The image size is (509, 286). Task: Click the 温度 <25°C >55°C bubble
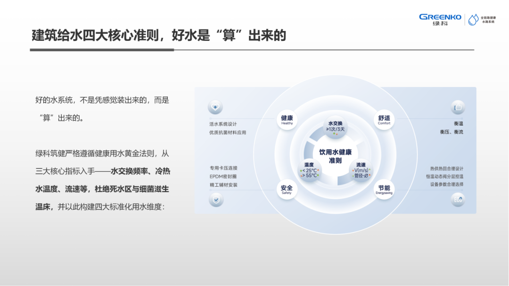309,170
